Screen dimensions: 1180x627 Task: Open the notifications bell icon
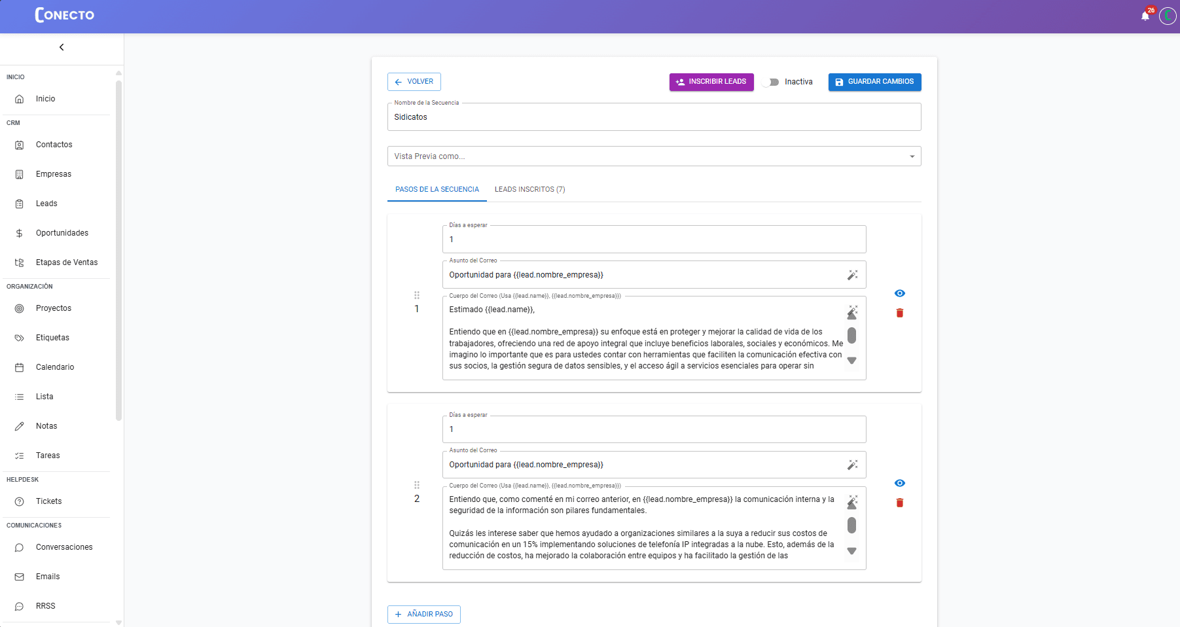(1145, 16)
